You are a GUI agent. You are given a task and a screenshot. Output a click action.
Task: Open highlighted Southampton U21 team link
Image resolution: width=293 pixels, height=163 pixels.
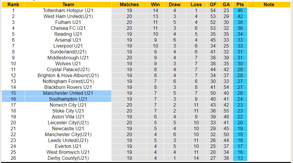[x=68, y=99]
